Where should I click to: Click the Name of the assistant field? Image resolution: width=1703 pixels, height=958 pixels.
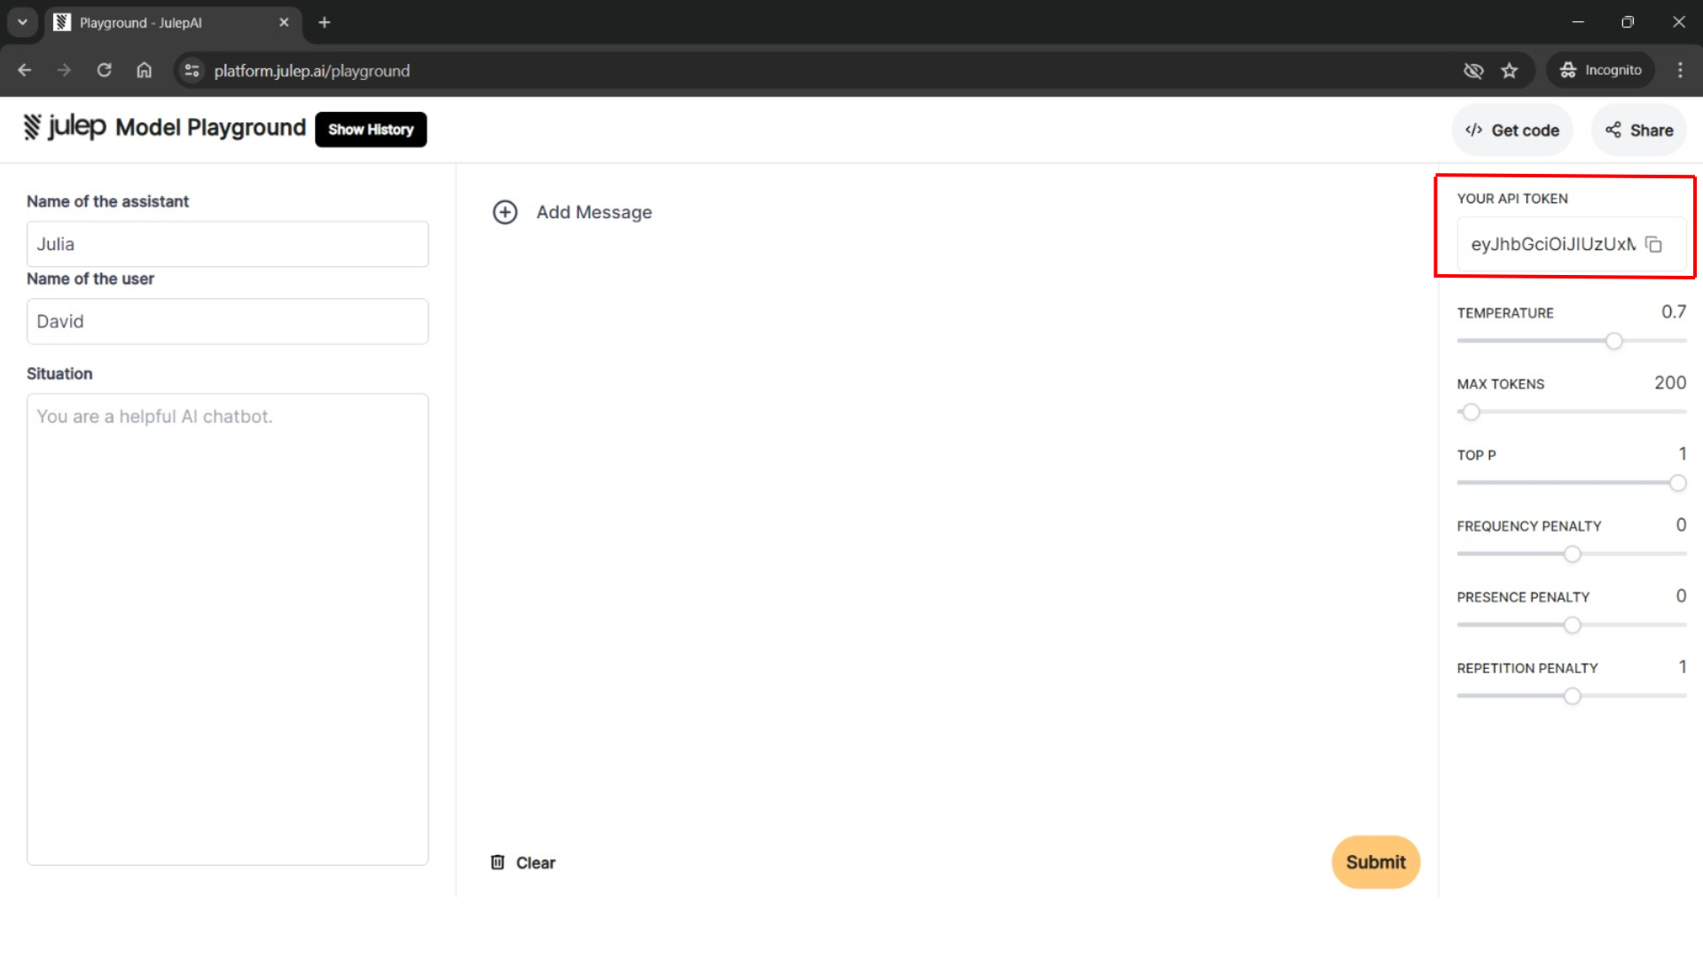[x=227, y=244]
